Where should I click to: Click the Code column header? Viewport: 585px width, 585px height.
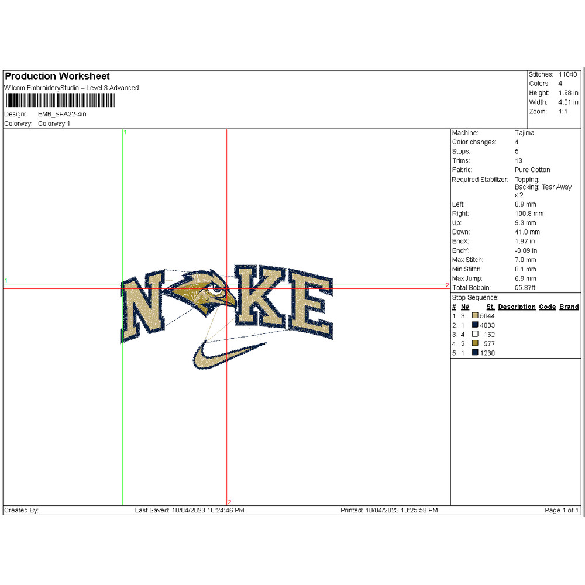pos(547,307)
